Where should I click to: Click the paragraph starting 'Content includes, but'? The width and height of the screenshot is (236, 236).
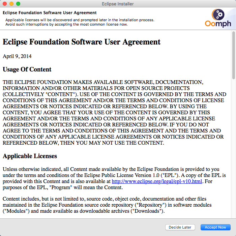(x=107, y=205)
